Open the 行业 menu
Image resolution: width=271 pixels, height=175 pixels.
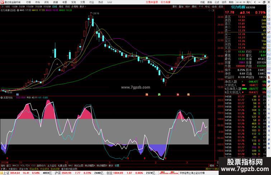(x=92, y=2)
